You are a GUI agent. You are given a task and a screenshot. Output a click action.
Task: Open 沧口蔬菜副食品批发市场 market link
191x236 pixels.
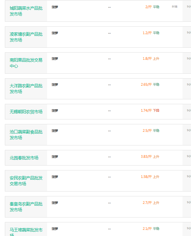click(x=26, y=135)
